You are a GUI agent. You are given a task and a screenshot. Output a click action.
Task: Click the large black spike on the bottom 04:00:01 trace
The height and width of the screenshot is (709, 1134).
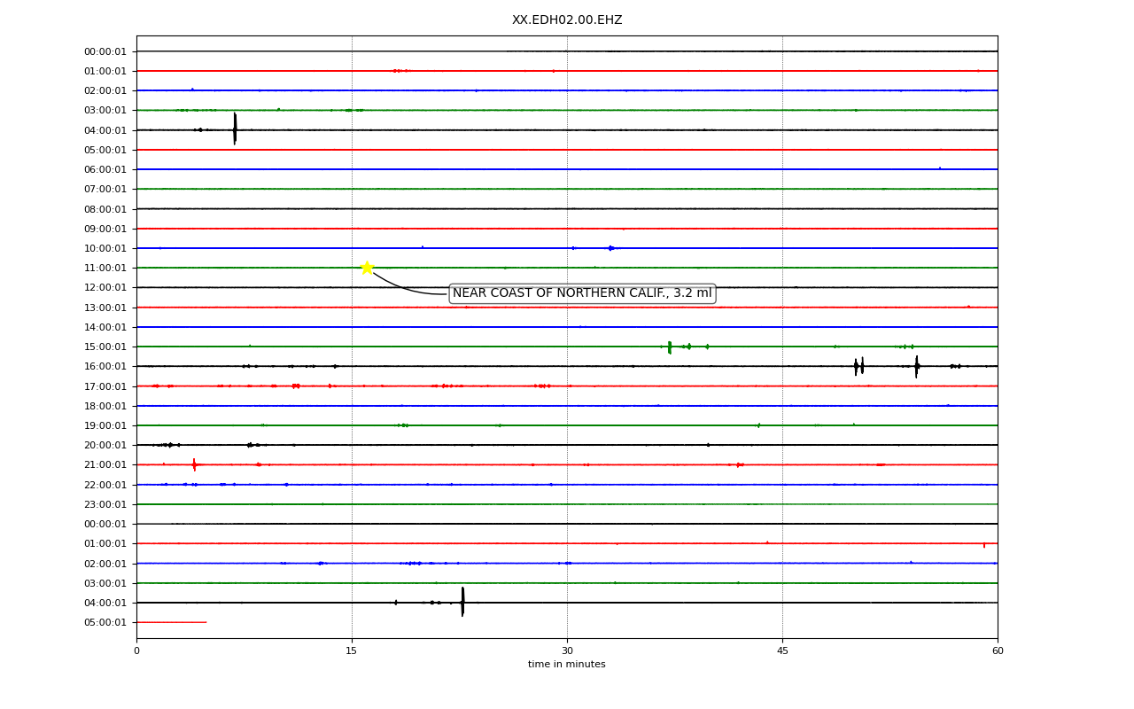tap(462, 602)
